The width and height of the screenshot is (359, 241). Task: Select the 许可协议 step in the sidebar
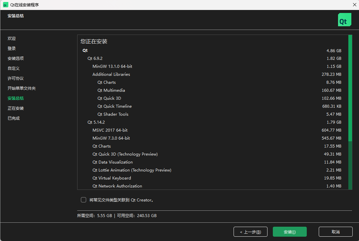(16, 78)
